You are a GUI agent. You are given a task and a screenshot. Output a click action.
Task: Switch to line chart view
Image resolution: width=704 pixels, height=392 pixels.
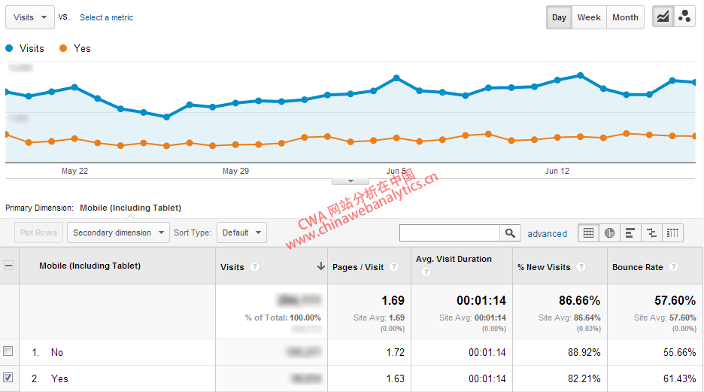[x=663, y=17]
